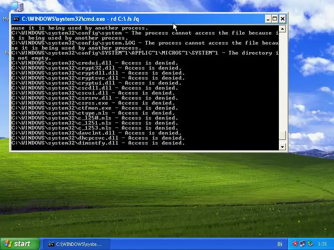Click the Safely Remove Hardware tray icon
Screen dimensions: 334x250
pos(310,244)
